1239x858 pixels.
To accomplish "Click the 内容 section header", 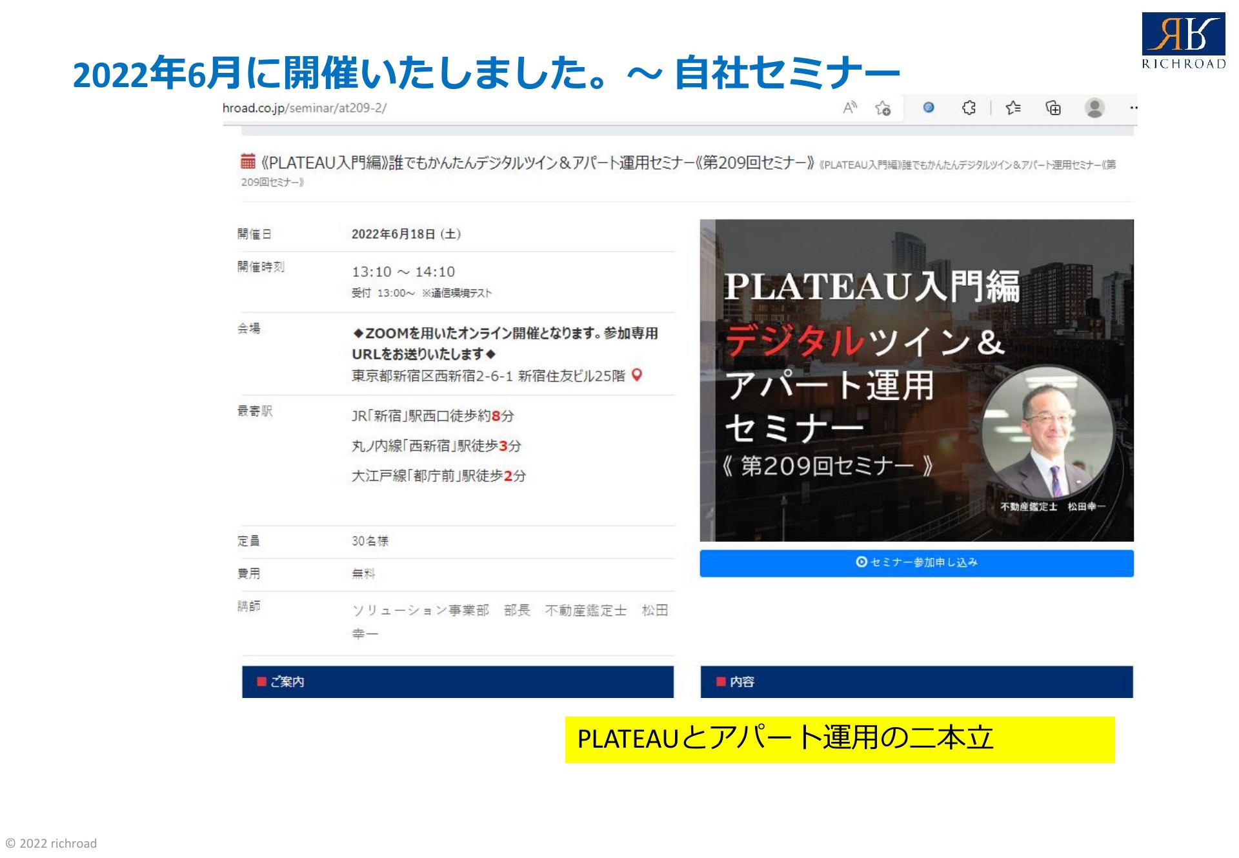I will (x=916, y=682).
